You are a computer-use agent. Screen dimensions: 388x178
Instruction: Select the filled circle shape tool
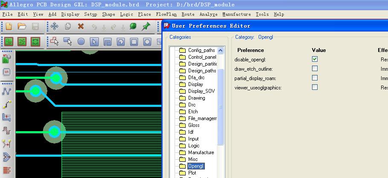[81, 42]
